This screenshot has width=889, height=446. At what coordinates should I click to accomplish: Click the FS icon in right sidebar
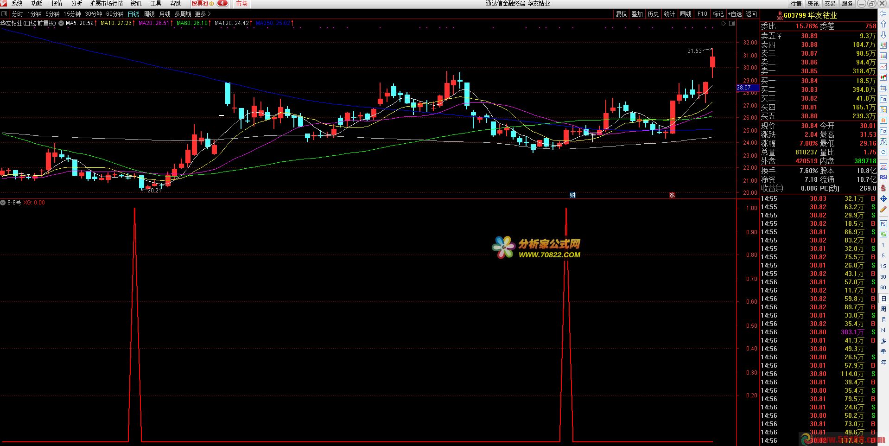(883, 224)
